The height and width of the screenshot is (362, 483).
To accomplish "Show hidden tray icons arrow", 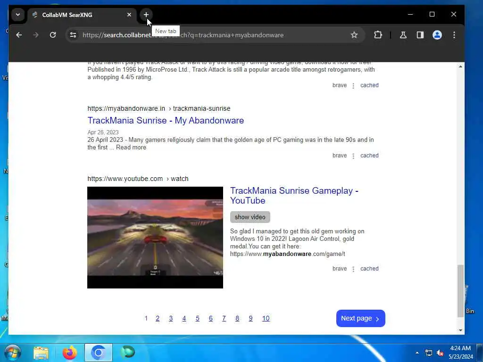I will tap(417, 353).
